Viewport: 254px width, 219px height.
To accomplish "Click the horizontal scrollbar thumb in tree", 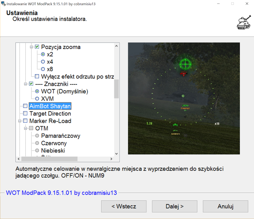I will pos(49,159).
